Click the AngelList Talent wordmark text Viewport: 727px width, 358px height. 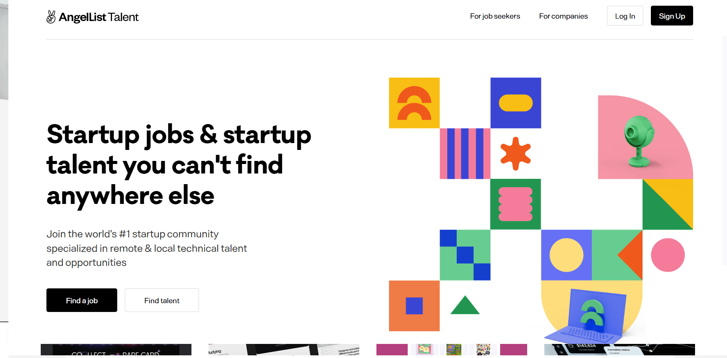point(99,17)
